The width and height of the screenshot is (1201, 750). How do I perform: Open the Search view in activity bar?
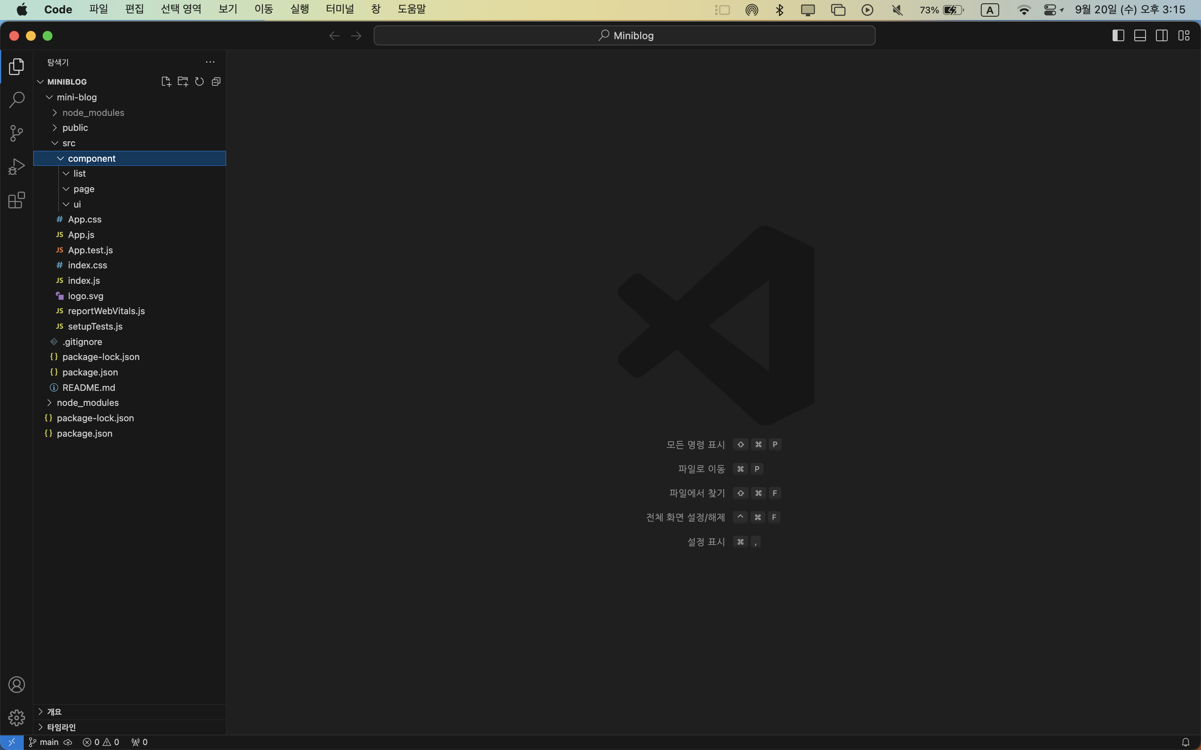(x=16, y=100)
